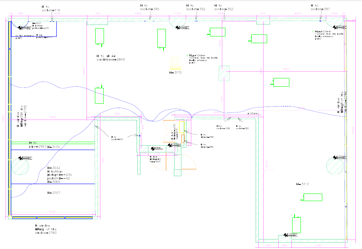Select the hatched circle on the bottom-left wall
The image size is (362, 249).
pos(21,165)
